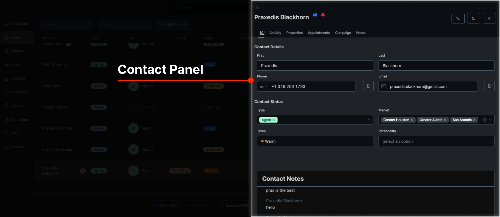Viewport: 500px width, 217px height.
Task: Click the First name input field
Action: 315,65
